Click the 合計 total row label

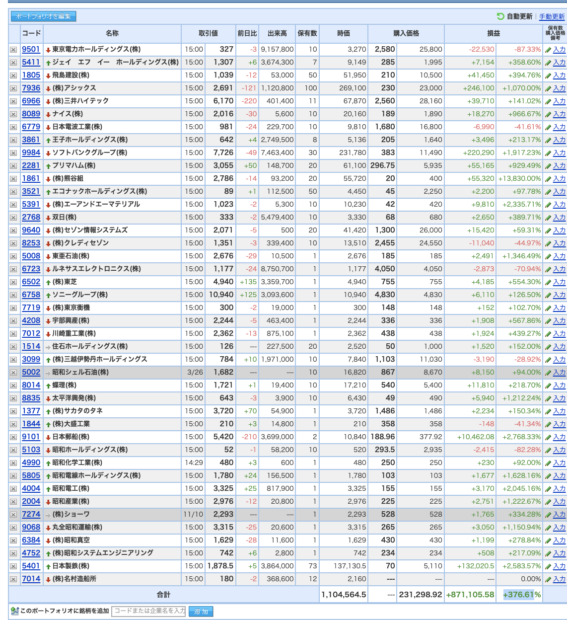[163, 595]
